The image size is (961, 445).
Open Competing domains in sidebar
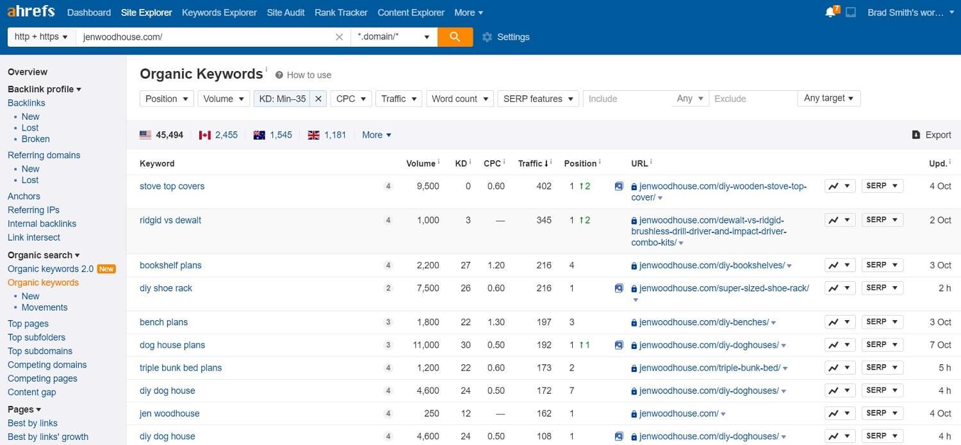click(47, 365)
